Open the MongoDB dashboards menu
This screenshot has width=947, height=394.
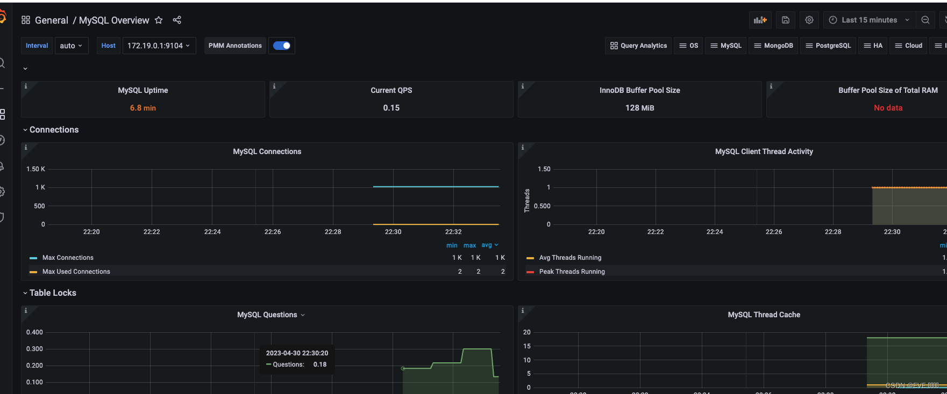pos(773,46)
